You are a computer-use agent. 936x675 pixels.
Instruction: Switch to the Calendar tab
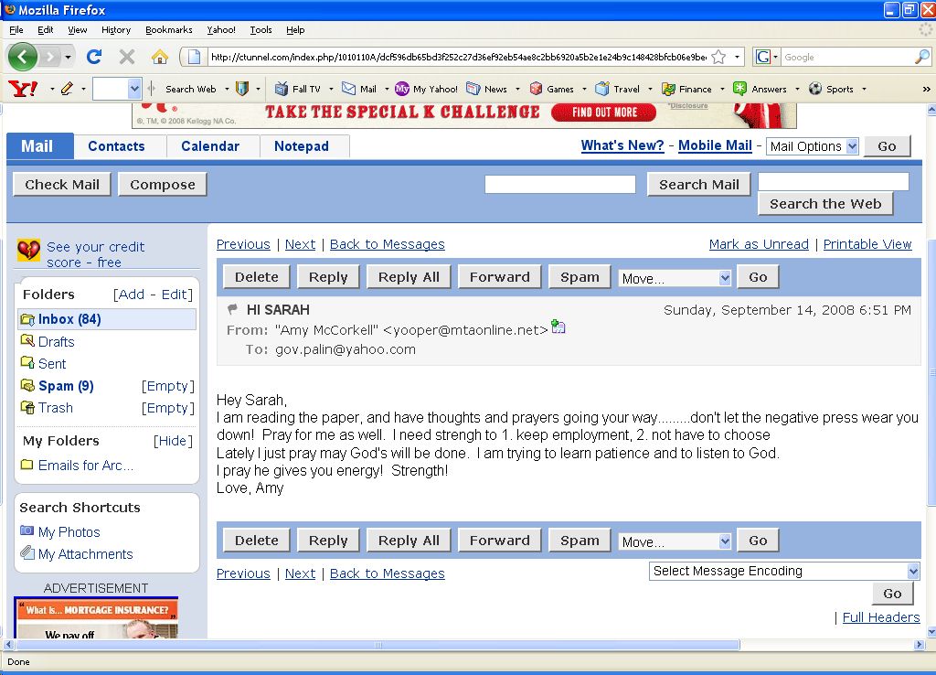(210, 145)
